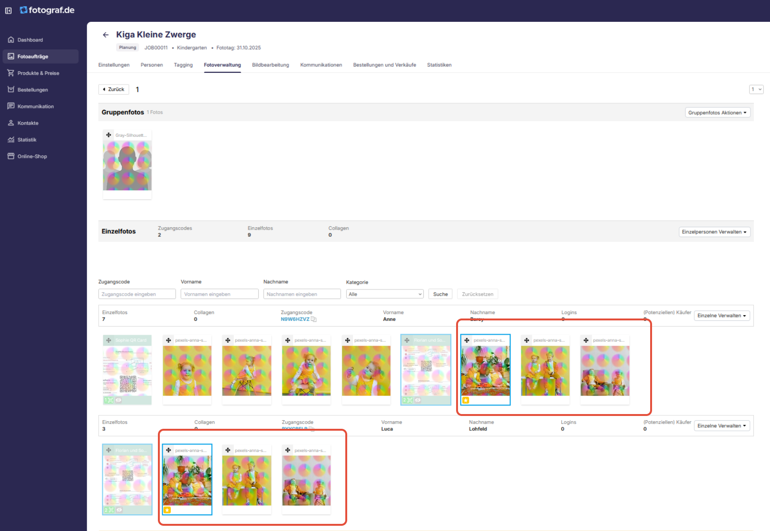The image size is (770, 531).
Task: Collapse the sidebar with the top-left panel icon
Action: (x=8, y=10)
